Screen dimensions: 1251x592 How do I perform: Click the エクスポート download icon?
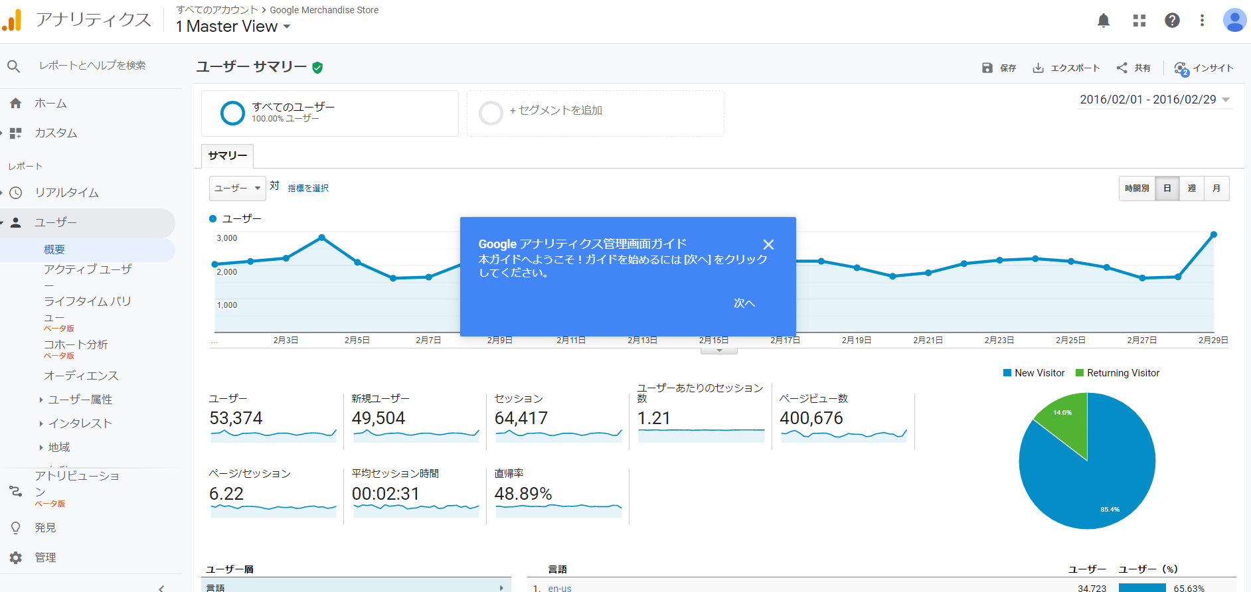click(x=1038, y=68)
